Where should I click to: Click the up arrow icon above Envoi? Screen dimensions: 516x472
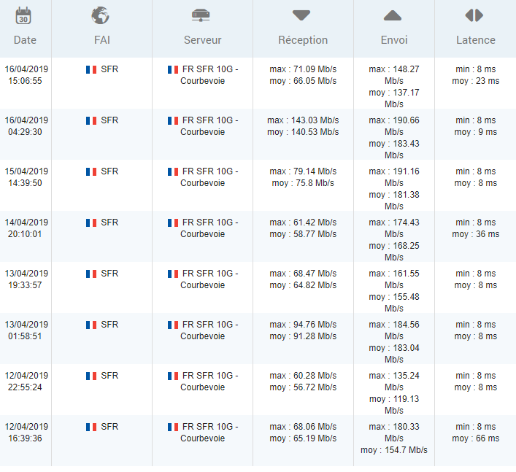[393, 15]
